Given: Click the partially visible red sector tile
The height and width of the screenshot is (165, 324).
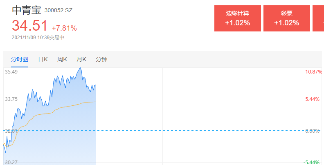Looking at the screenshot, I should coord(318,18).
